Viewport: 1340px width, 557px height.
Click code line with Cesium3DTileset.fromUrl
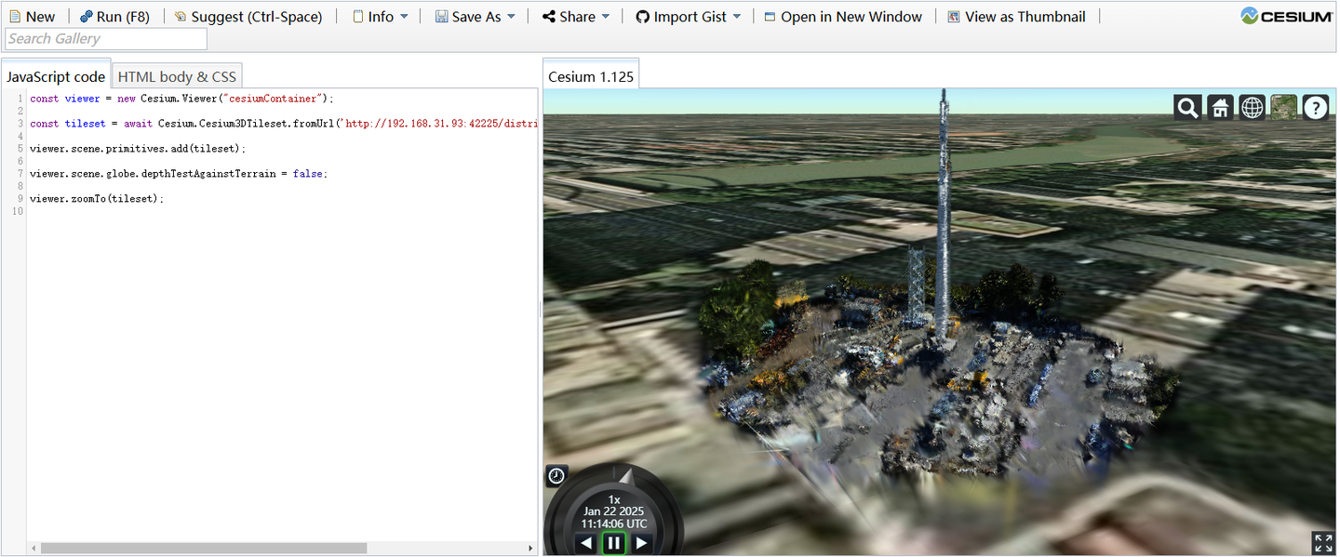(x=284, y=124)
